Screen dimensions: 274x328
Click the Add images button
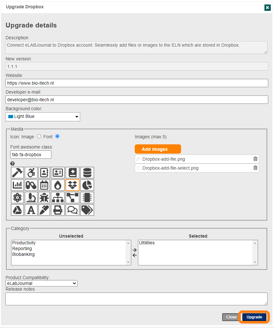click(158, 149)
